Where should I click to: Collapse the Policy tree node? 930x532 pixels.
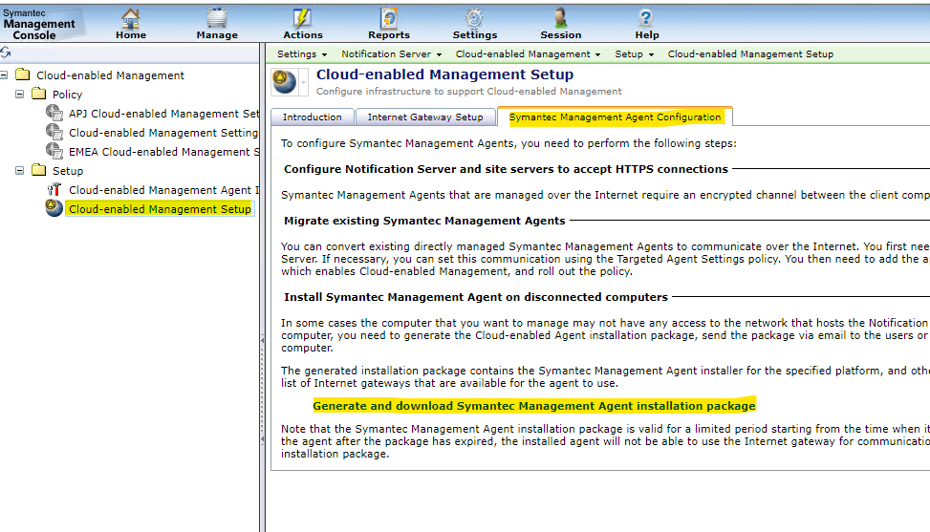point(19,95)
